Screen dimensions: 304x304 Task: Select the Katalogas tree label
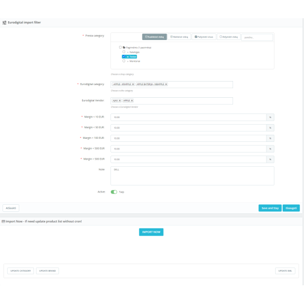pos(134,52)
